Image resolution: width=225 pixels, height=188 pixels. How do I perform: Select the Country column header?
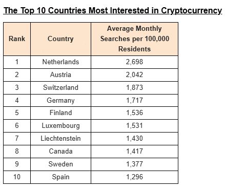click(60, 39)
